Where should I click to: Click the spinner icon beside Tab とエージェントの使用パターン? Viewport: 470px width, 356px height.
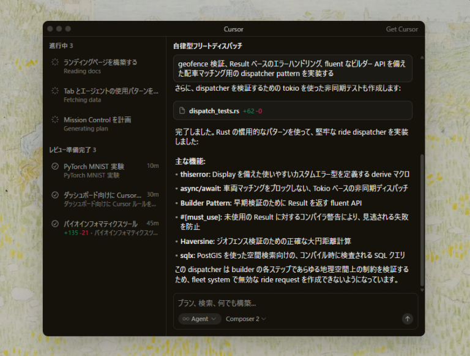(x=55, y=91)
